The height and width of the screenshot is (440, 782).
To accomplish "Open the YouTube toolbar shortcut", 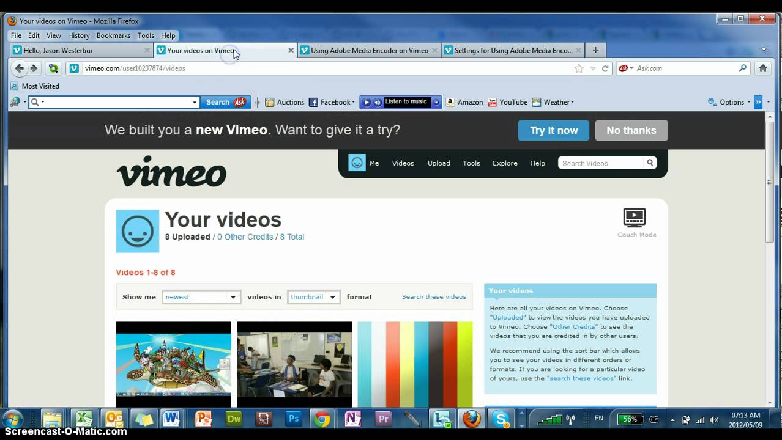I will [507, 102].
